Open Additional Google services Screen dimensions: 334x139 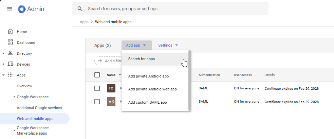tap(39, 108)
